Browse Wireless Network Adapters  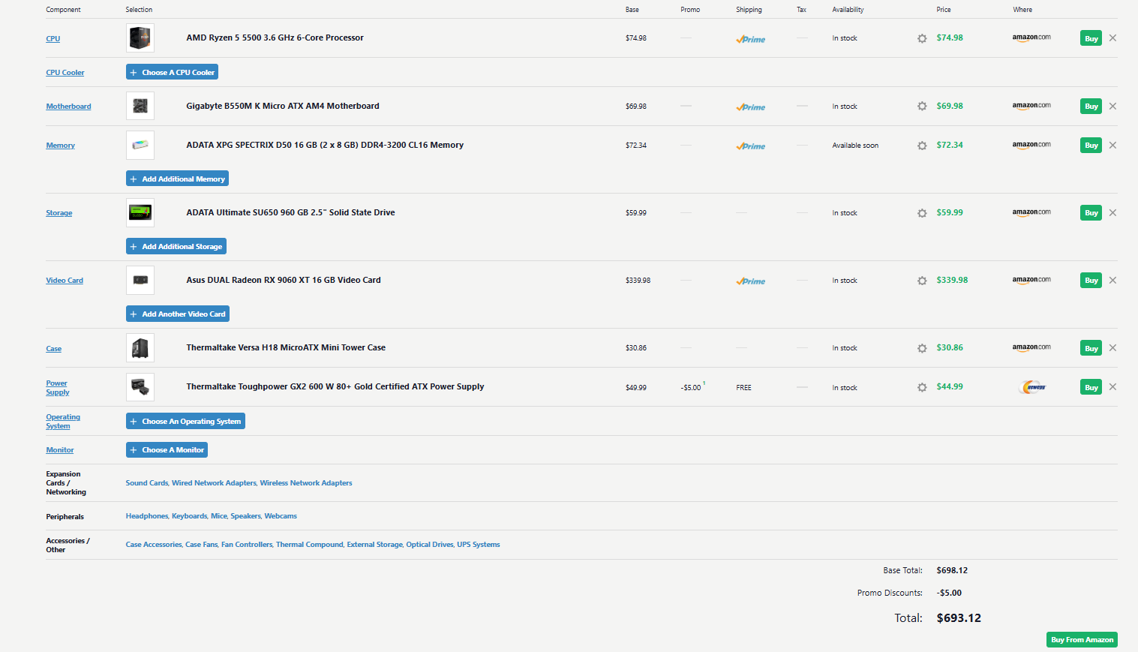click(306, 483)
